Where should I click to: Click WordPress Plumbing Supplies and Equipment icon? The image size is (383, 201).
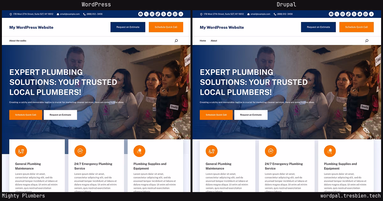[139, 151]
